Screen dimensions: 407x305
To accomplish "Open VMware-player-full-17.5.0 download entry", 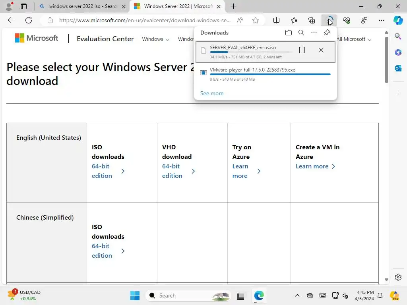I will (x=265, y=74).
